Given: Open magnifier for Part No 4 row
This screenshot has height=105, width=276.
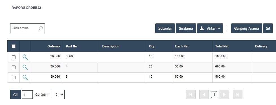Looking at the screenshot, I should [x=25, y=67].
